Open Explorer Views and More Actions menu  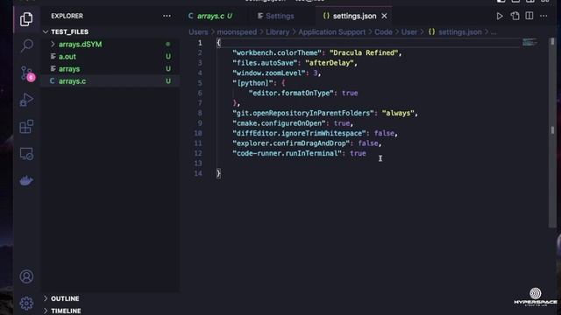click(x=167, y=16)
